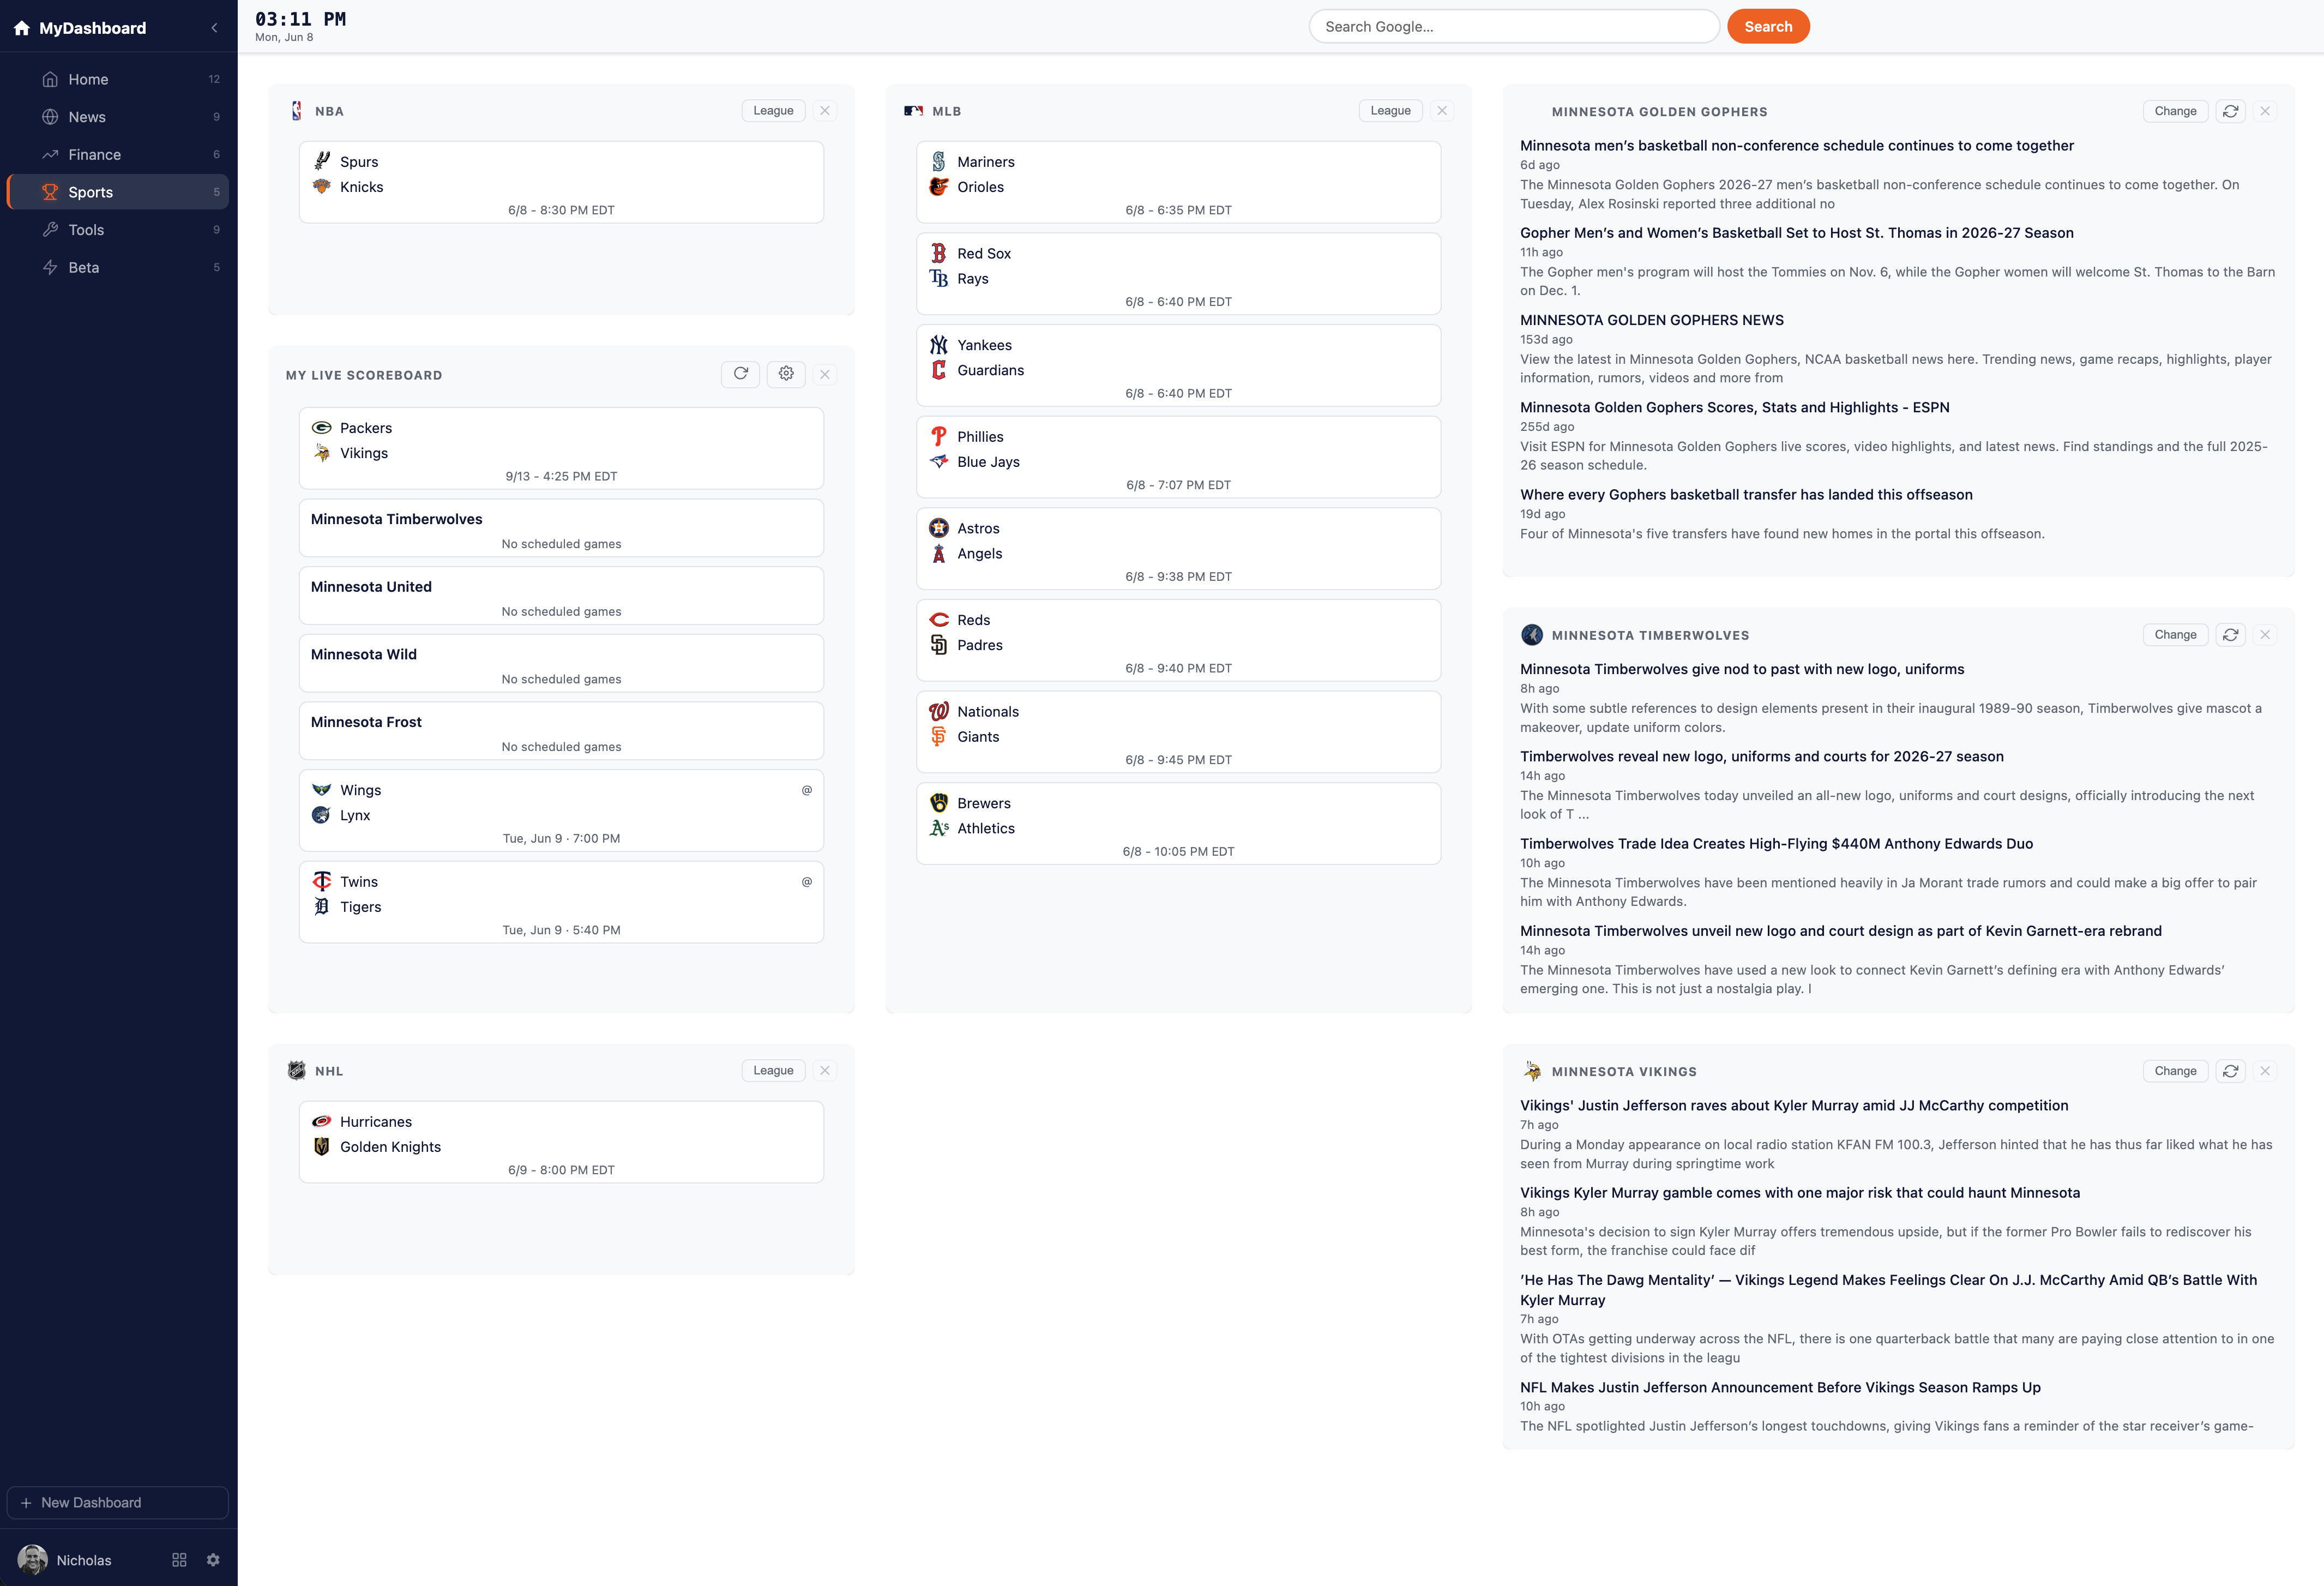Click the orange Search button
The width and height of the screenshot is (2324, 1586).
(1768, 26)
